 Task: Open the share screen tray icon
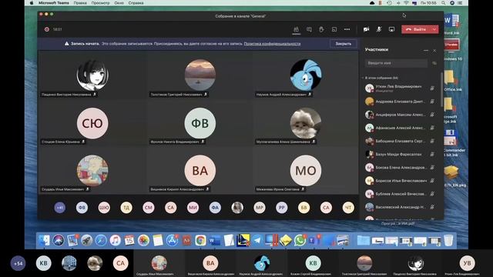pos(391,29)
